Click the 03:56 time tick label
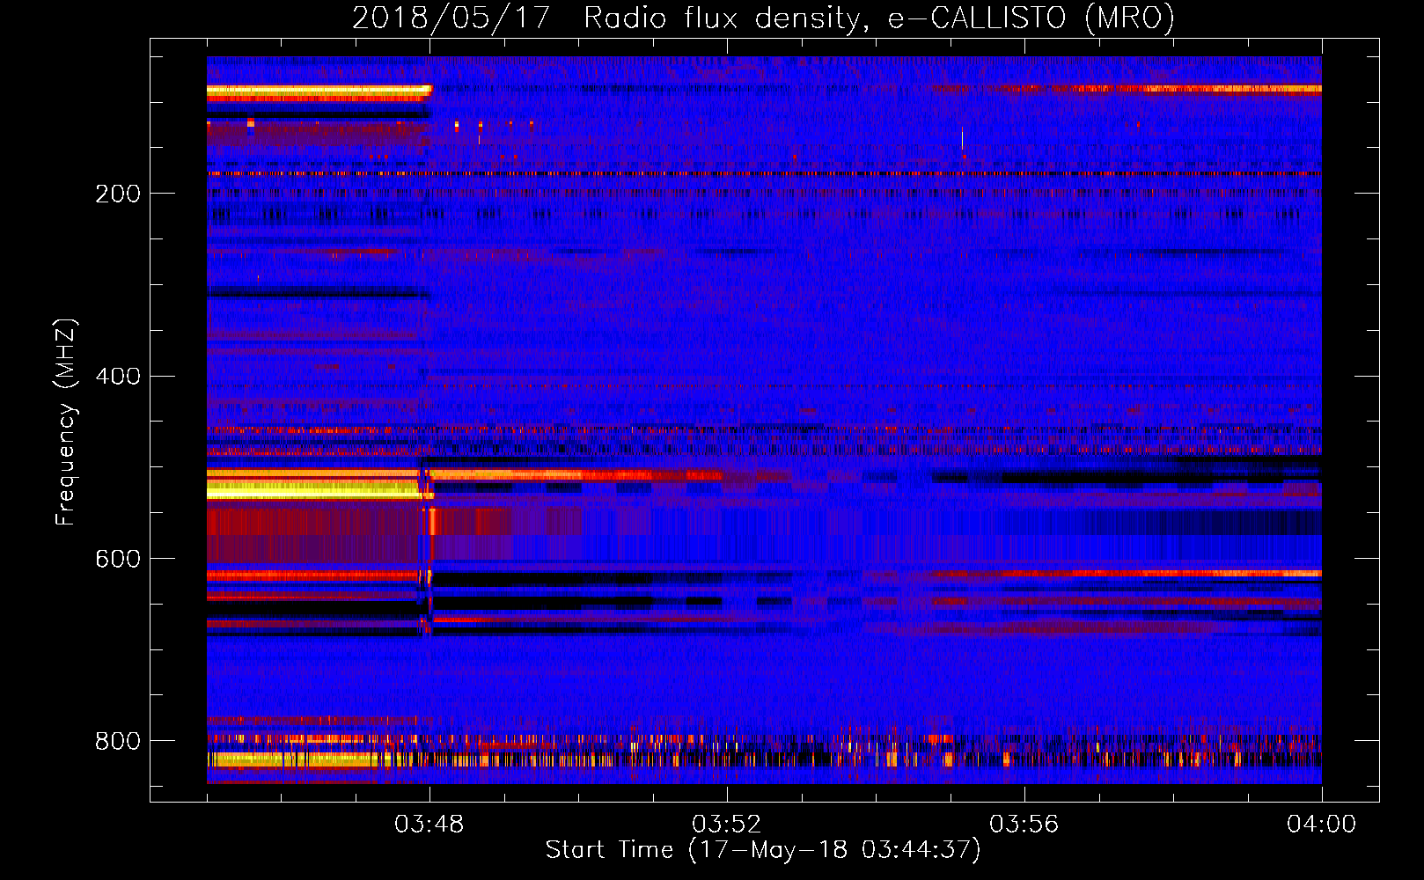 (x=1024, y=825)
